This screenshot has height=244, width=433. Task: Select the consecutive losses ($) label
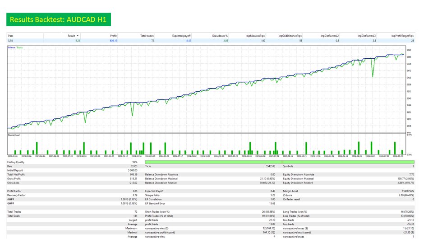pyautogui.click(x=295, y=229)
